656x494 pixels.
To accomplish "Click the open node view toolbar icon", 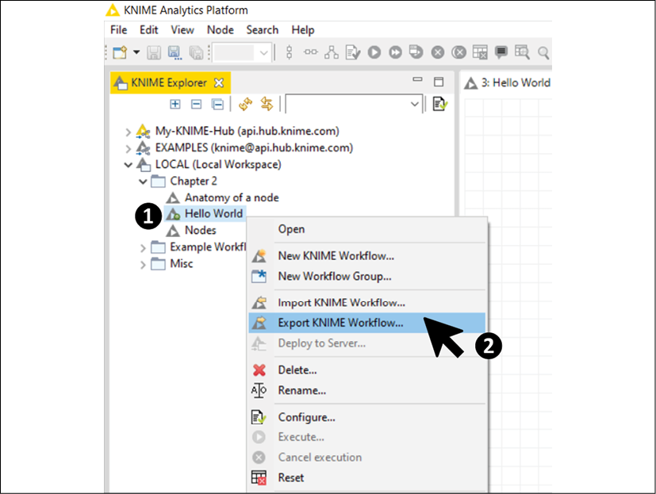I will click(522, 52).
